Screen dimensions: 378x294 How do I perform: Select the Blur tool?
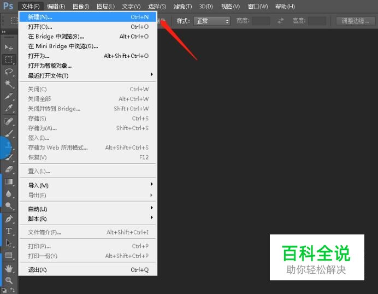tap(9, 193)
